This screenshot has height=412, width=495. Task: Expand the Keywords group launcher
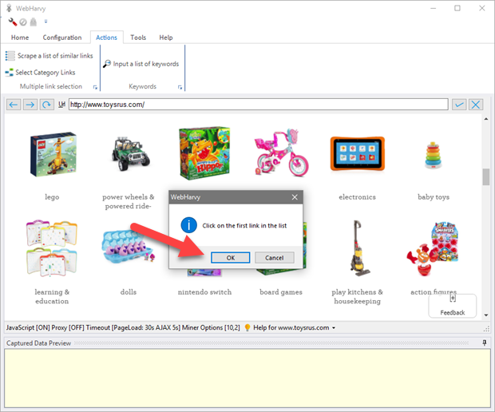click(180, 87)
